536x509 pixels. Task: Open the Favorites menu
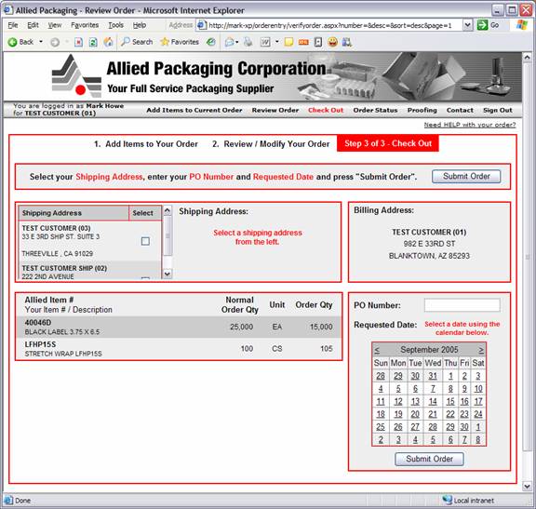coord(85,25)
